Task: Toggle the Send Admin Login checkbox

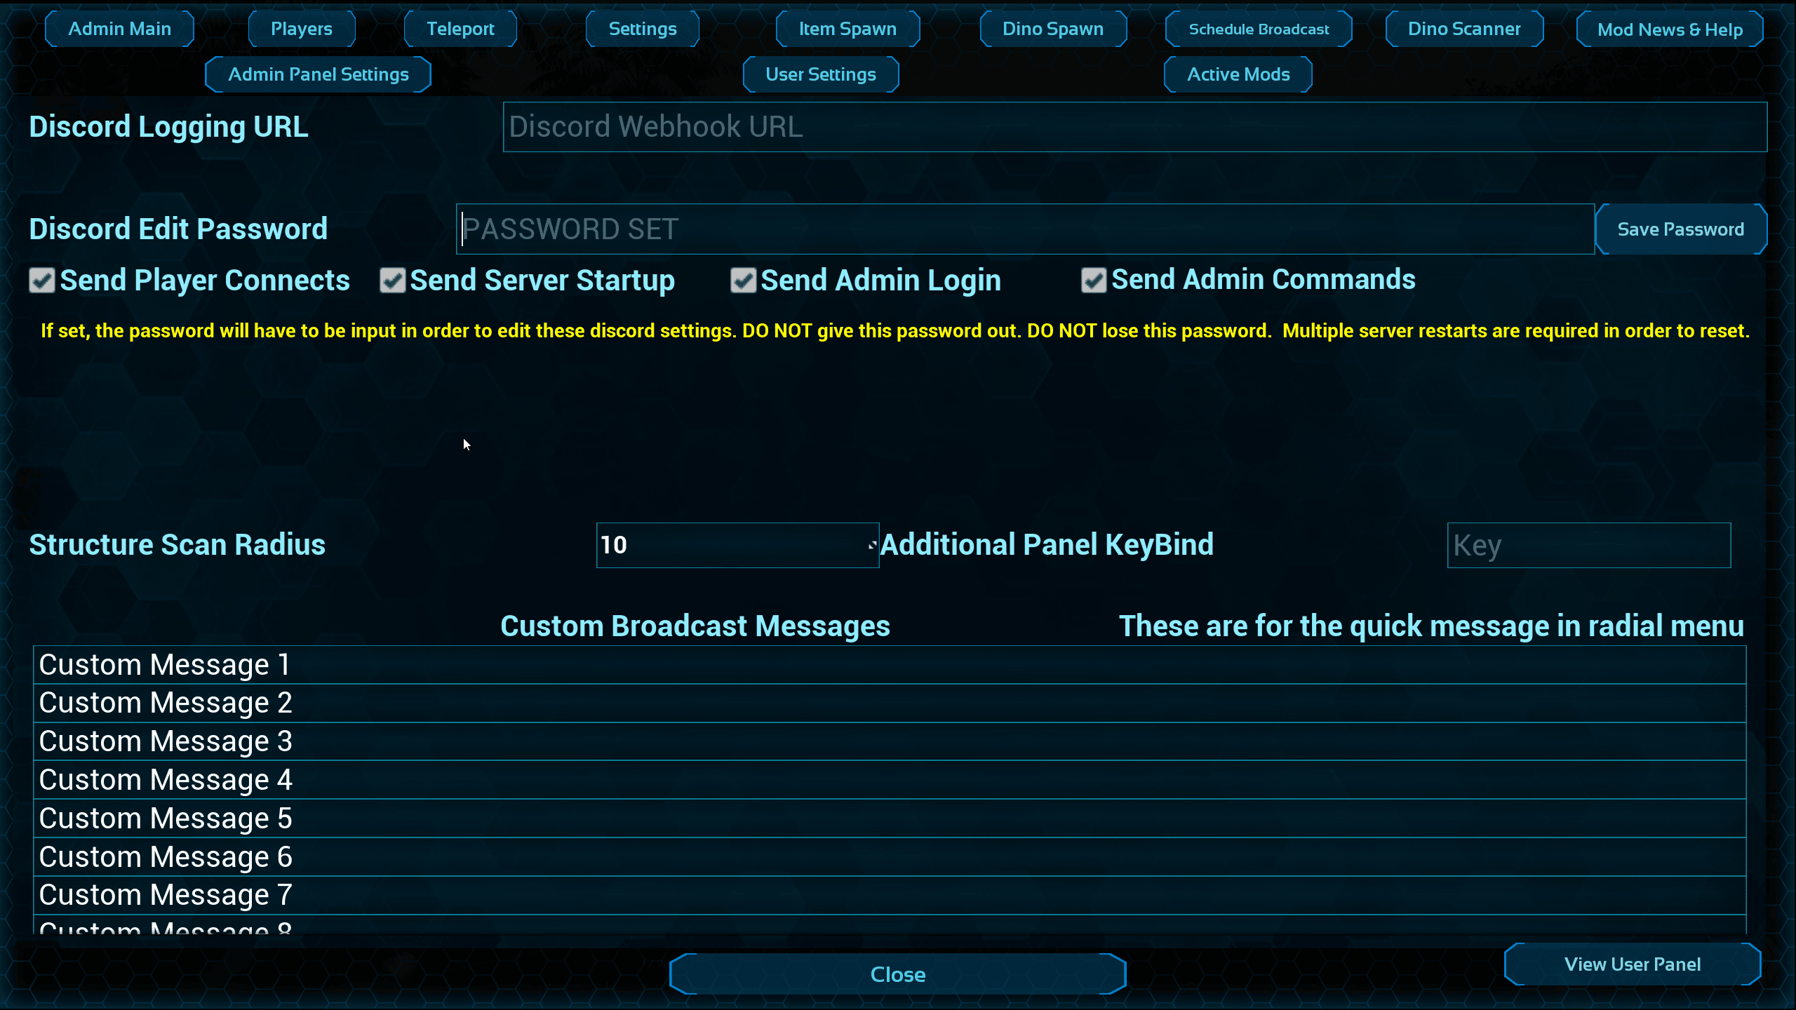Action: tap(743, 281)
